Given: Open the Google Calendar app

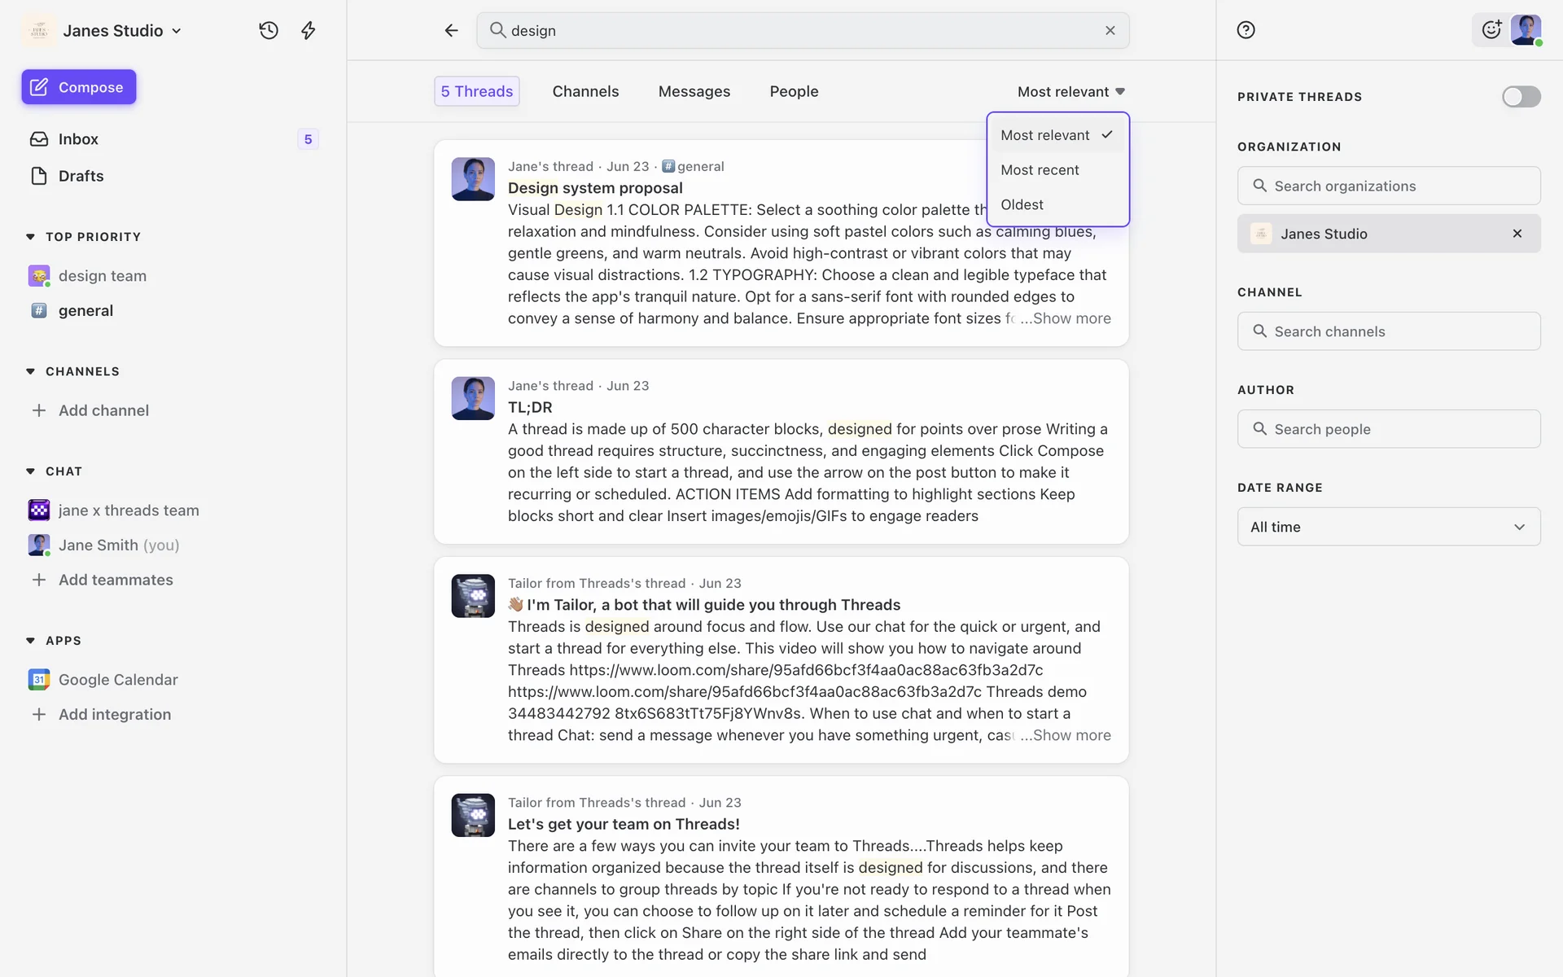Looking at the screenshot, I should [x=117, y=679].
